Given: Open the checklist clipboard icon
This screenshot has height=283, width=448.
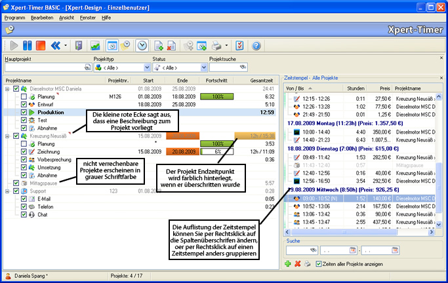Looking at the screenshot, I should 239,46.
